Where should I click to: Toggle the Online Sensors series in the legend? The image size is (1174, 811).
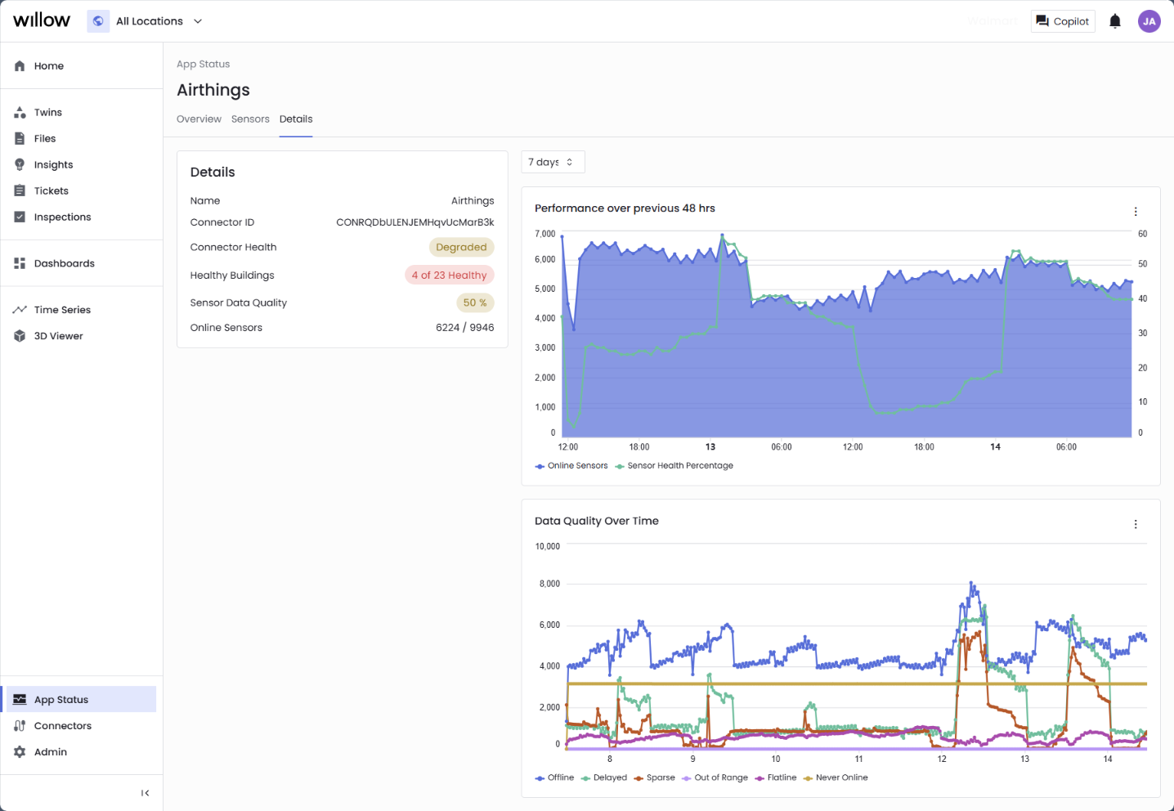tap(571, 465)
